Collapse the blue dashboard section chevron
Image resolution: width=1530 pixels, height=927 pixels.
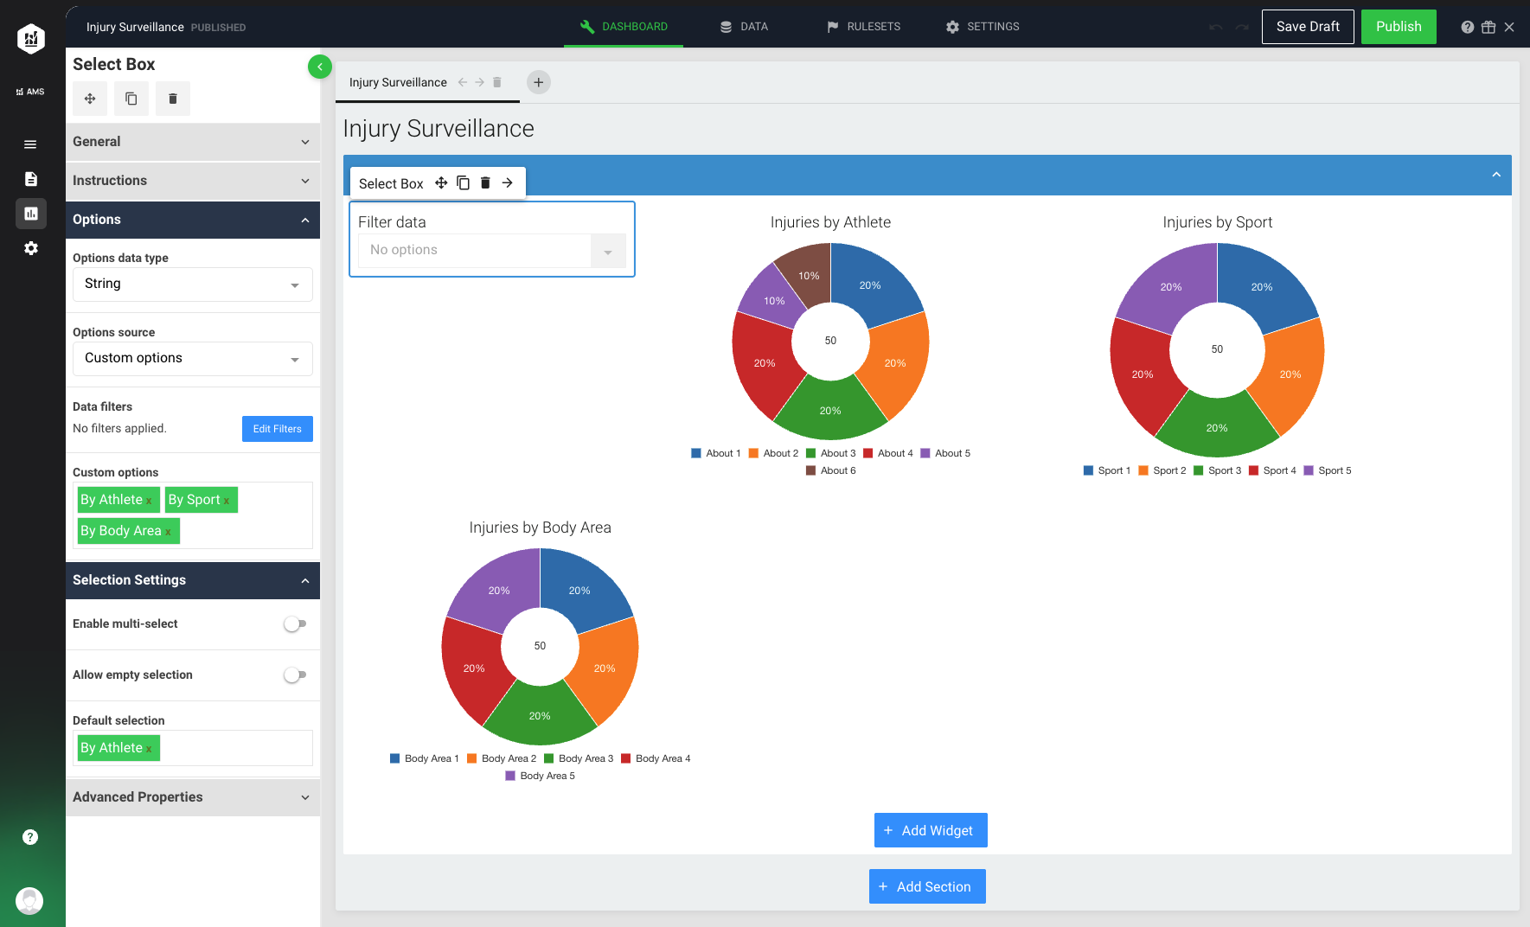point(1496,175)
